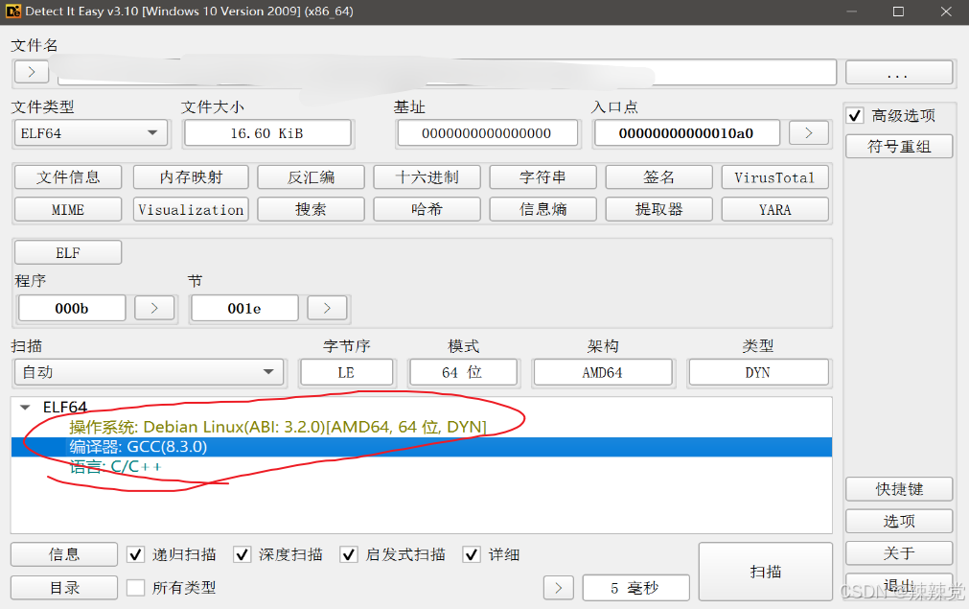Select the 操作系统: Debian Linux result row
This screenshot has width=969, height=609.
422,427
